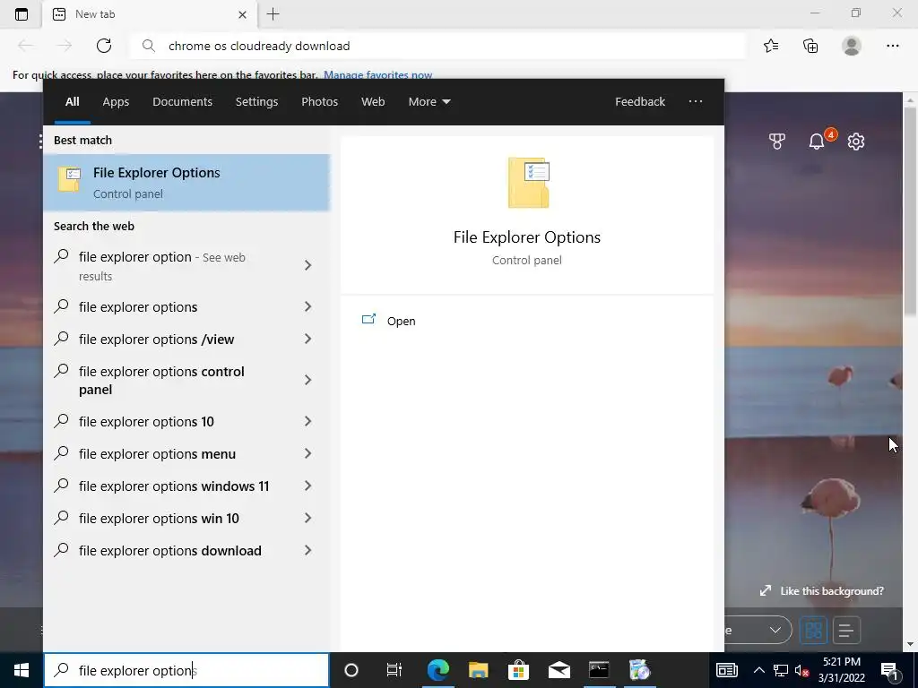Open the Edge profile avatar
The image size is (918, 688).
point(852,46)
